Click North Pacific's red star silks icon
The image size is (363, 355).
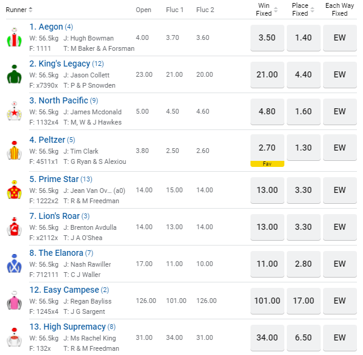(13, 111)
